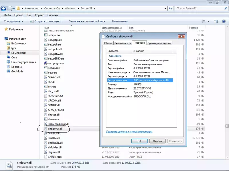The height and width of the screenshot is (171, 229).
Task: Click the ShiftJIS.uce file icon
Action: (x=46, y=156)
